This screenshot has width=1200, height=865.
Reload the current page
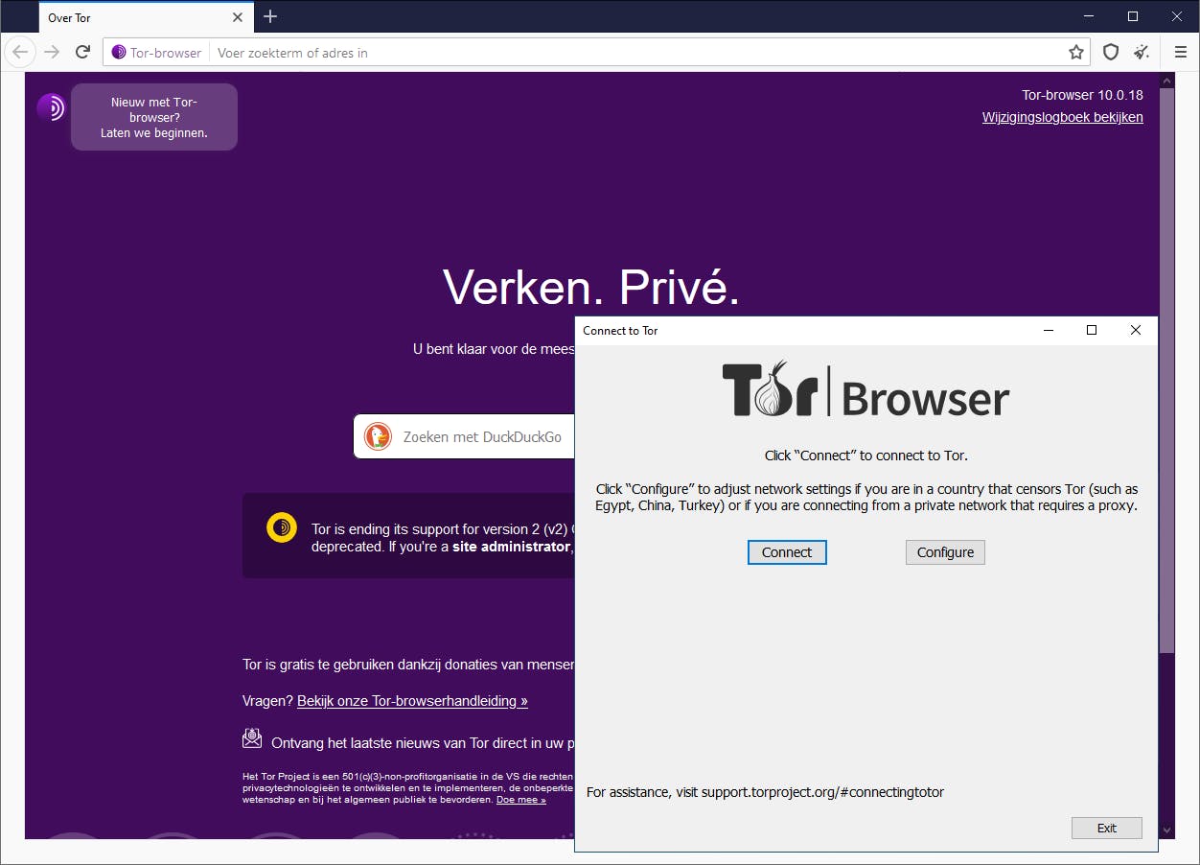[x=83, y=52]
